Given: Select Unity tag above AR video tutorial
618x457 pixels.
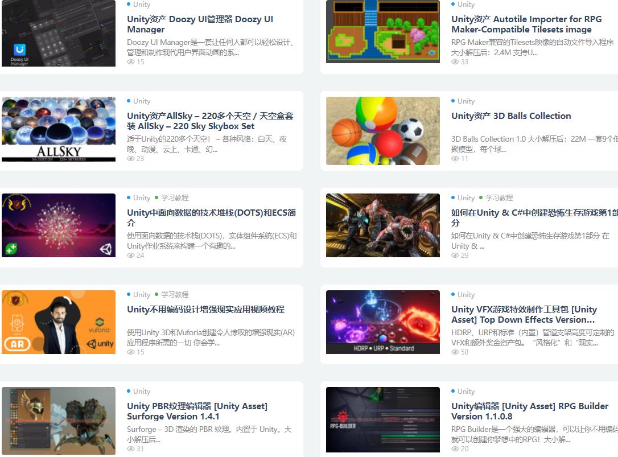Looking at the screenshot, I should pyautogui.click(x=142, y=294).
